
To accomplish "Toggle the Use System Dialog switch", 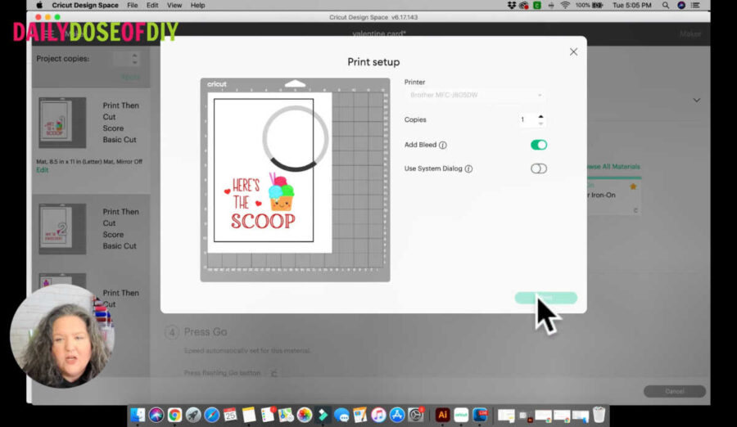I will [x=539, y=169].
